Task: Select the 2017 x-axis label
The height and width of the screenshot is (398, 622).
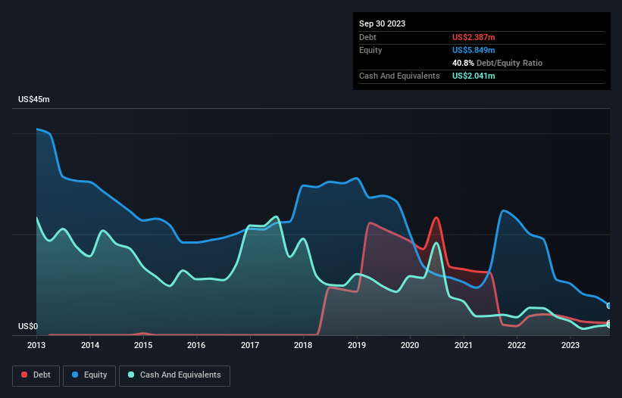Action: point(250,345)
